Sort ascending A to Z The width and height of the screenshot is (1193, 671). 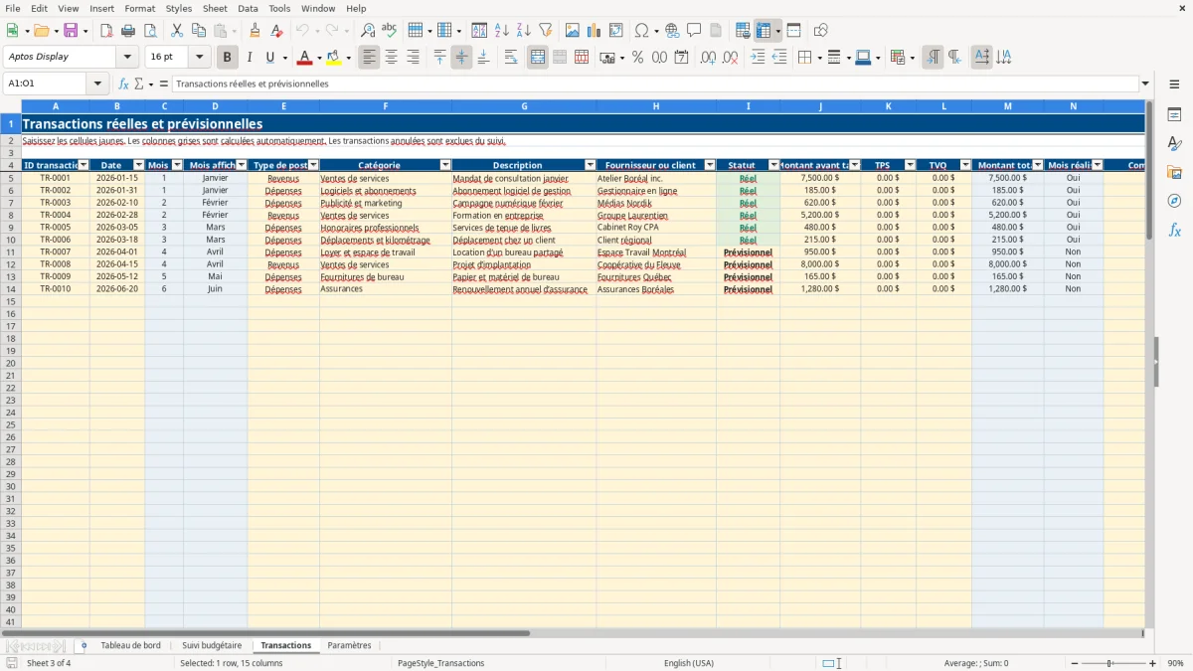pyautogui.click(x=501, y=31)
